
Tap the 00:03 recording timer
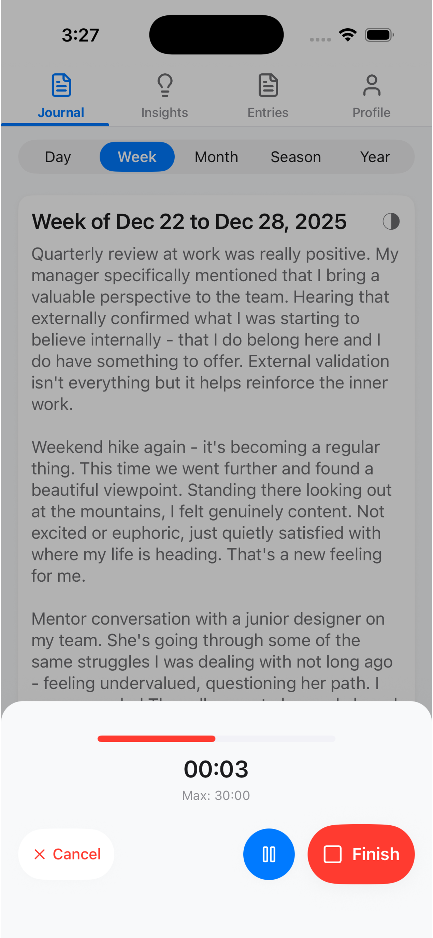tap(216, 769)
